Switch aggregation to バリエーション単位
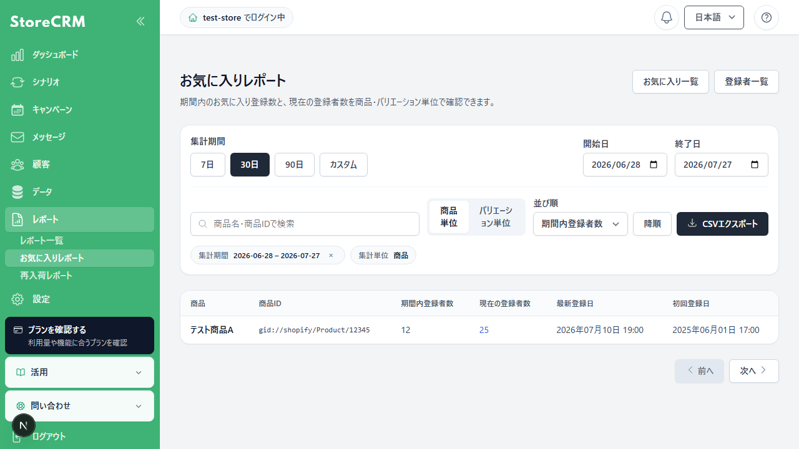799x449 pixels. (x=496, y=217)
